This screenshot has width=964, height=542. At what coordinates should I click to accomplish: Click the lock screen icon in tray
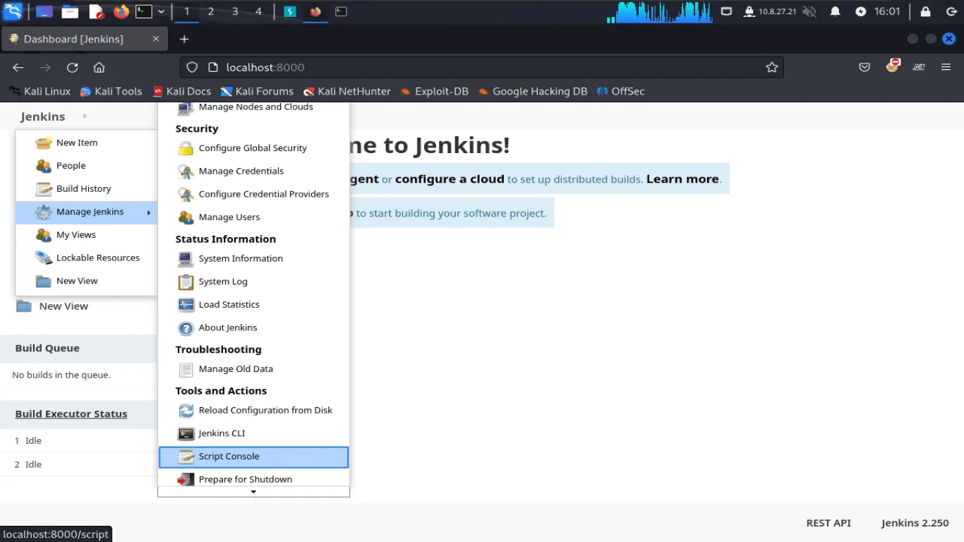(x=925, y=11)
